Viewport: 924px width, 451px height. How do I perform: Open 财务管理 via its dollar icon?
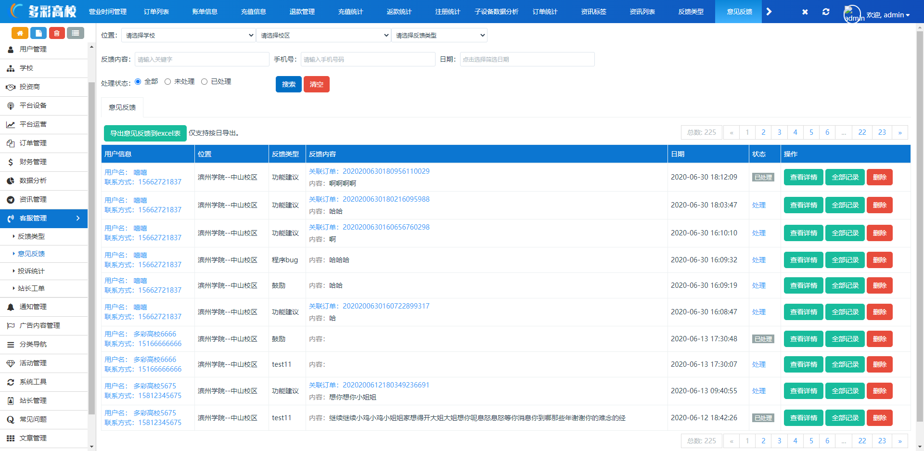point(11,162)
